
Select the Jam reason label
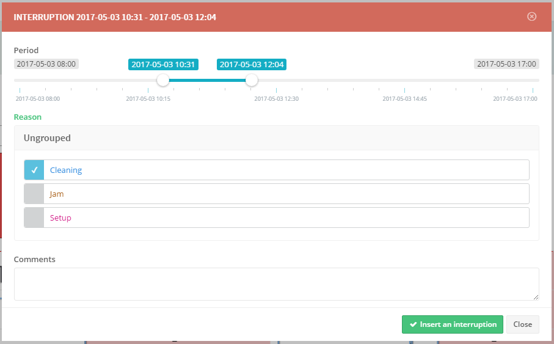click(x=57, y=194)
